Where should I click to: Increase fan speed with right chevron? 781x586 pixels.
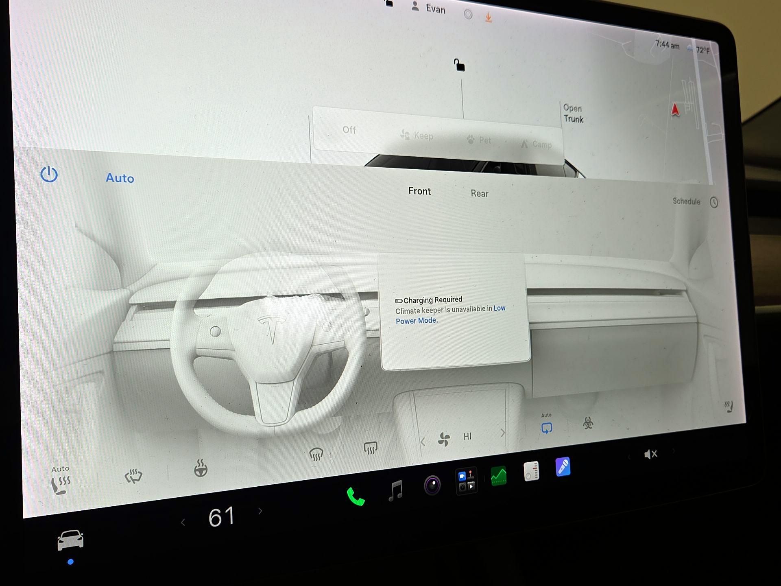tap(503, 433)
